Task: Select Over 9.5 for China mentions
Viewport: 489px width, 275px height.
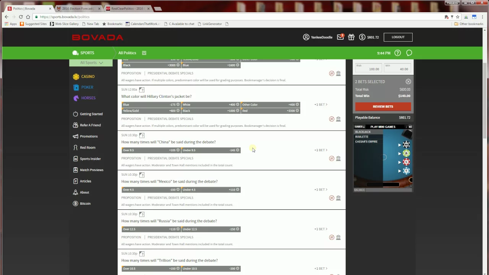Action: pyautogui.click(x=151, y=150)
